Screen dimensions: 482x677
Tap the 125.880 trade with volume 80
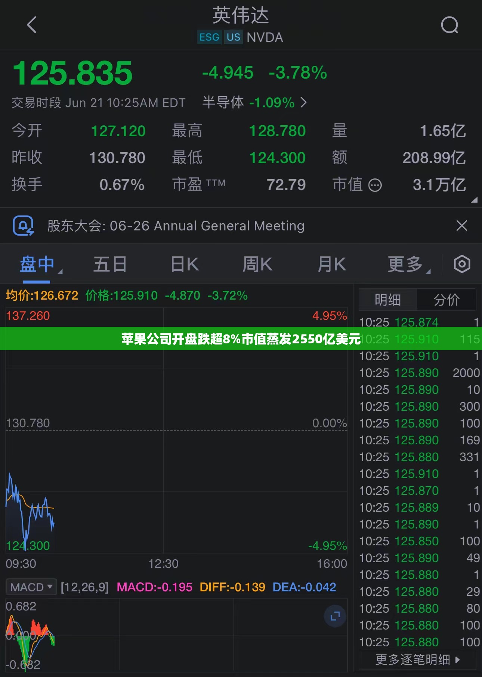(419, 609)
